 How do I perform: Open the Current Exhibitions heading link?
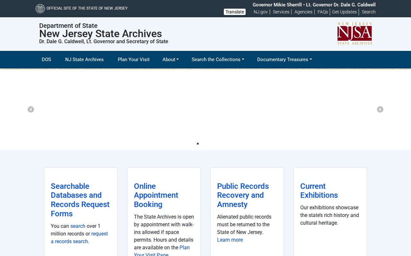[319, 191]
